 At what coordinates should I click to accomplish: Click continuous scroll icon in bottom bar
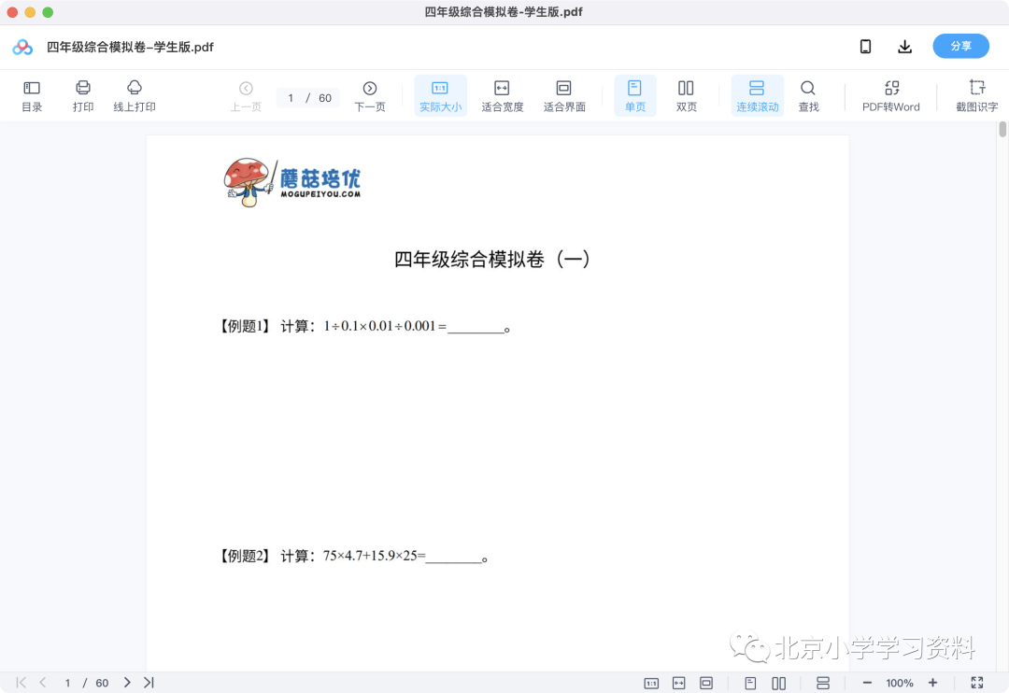823,684
